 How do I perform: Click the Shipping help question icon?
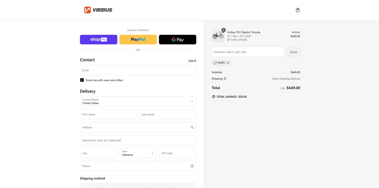point(225,79)
